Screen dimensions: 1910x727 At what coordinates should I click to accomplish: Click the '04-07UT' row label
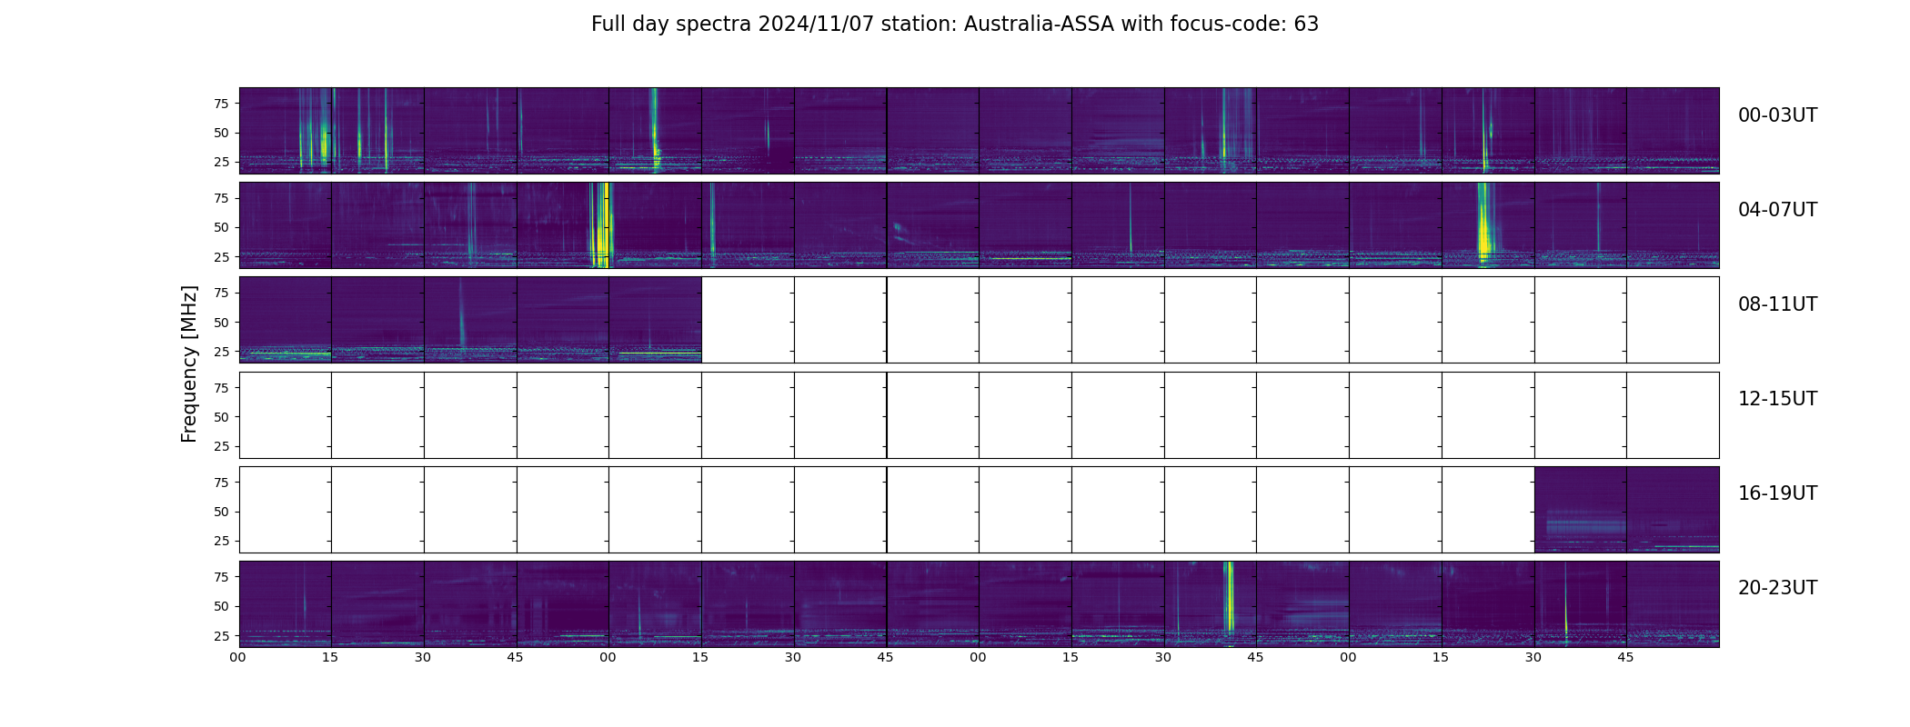pyautogui.click(x=1777, y=210)
